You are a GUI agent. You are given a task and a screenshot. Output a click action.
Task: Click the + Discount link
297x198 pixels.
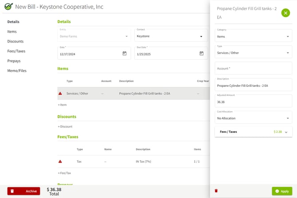tap(65, 127)
